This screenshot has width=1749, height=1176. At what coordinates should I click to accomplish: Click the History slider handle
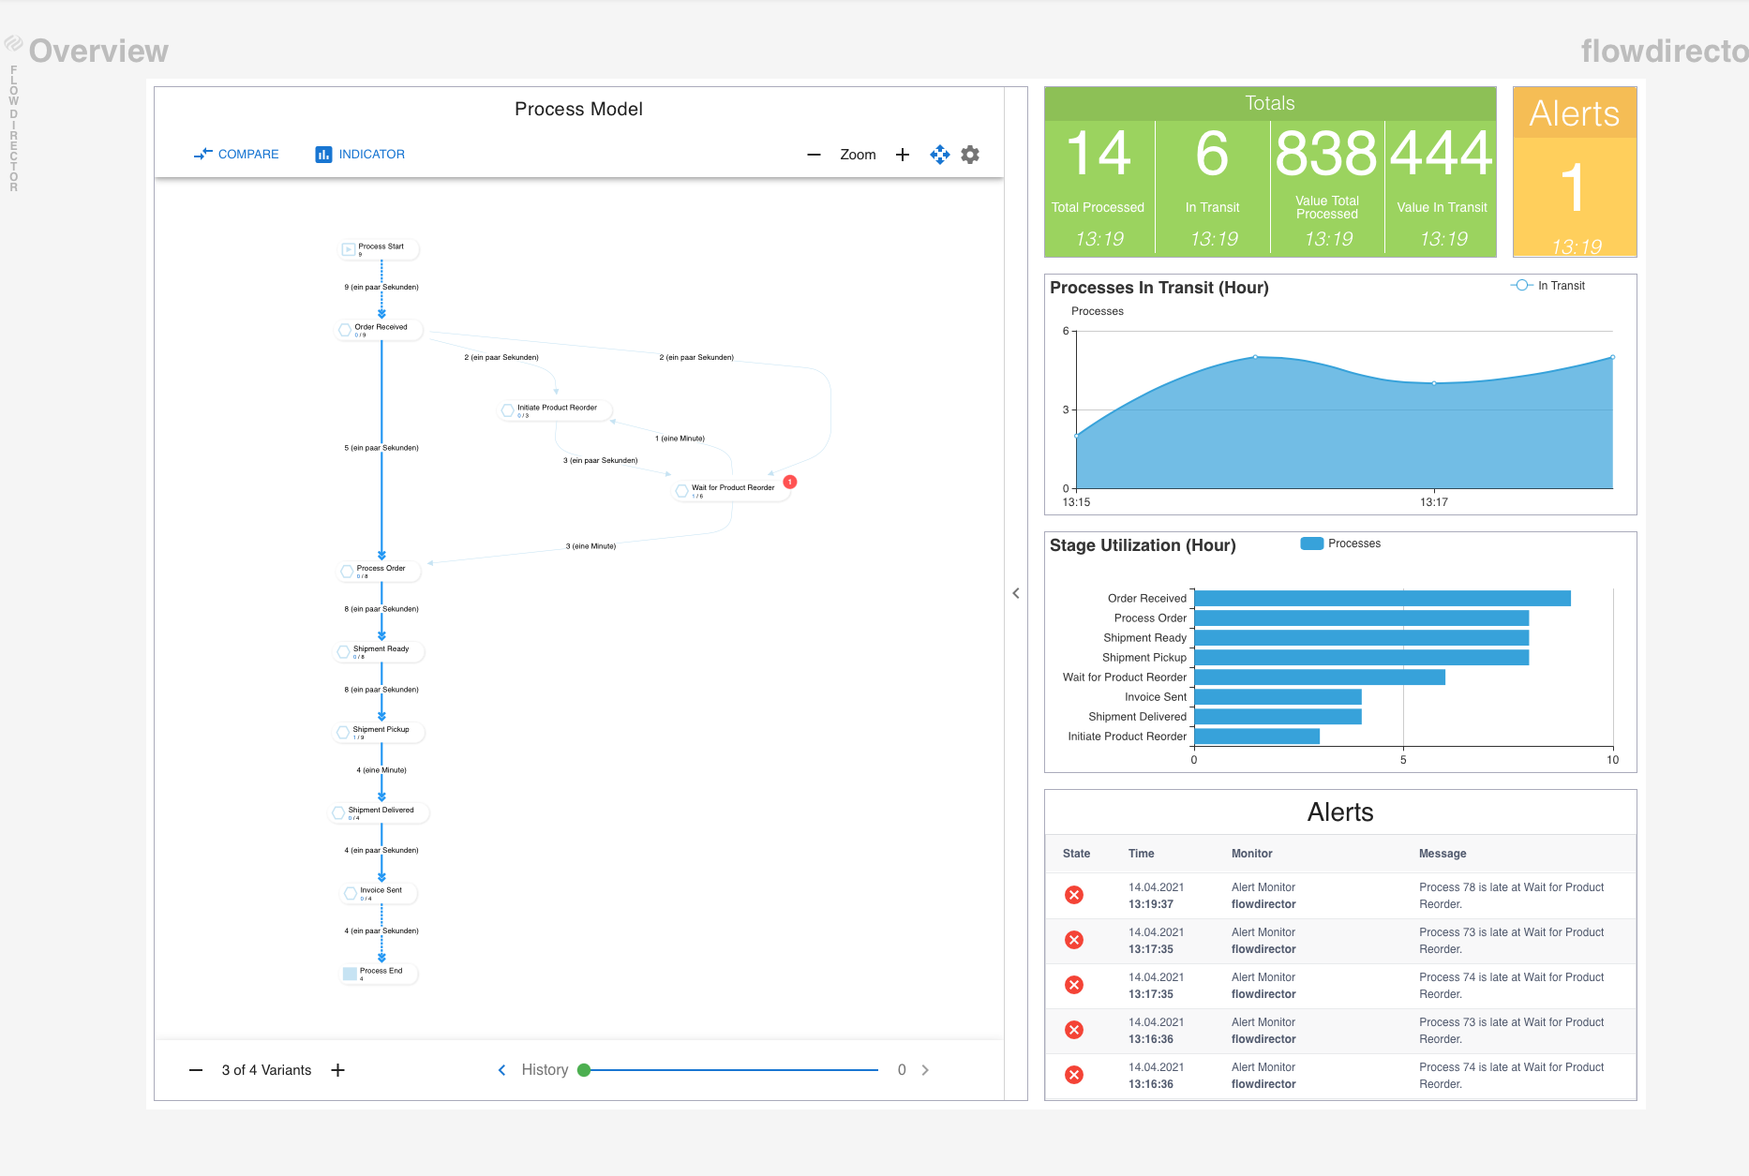point(584,1070)
